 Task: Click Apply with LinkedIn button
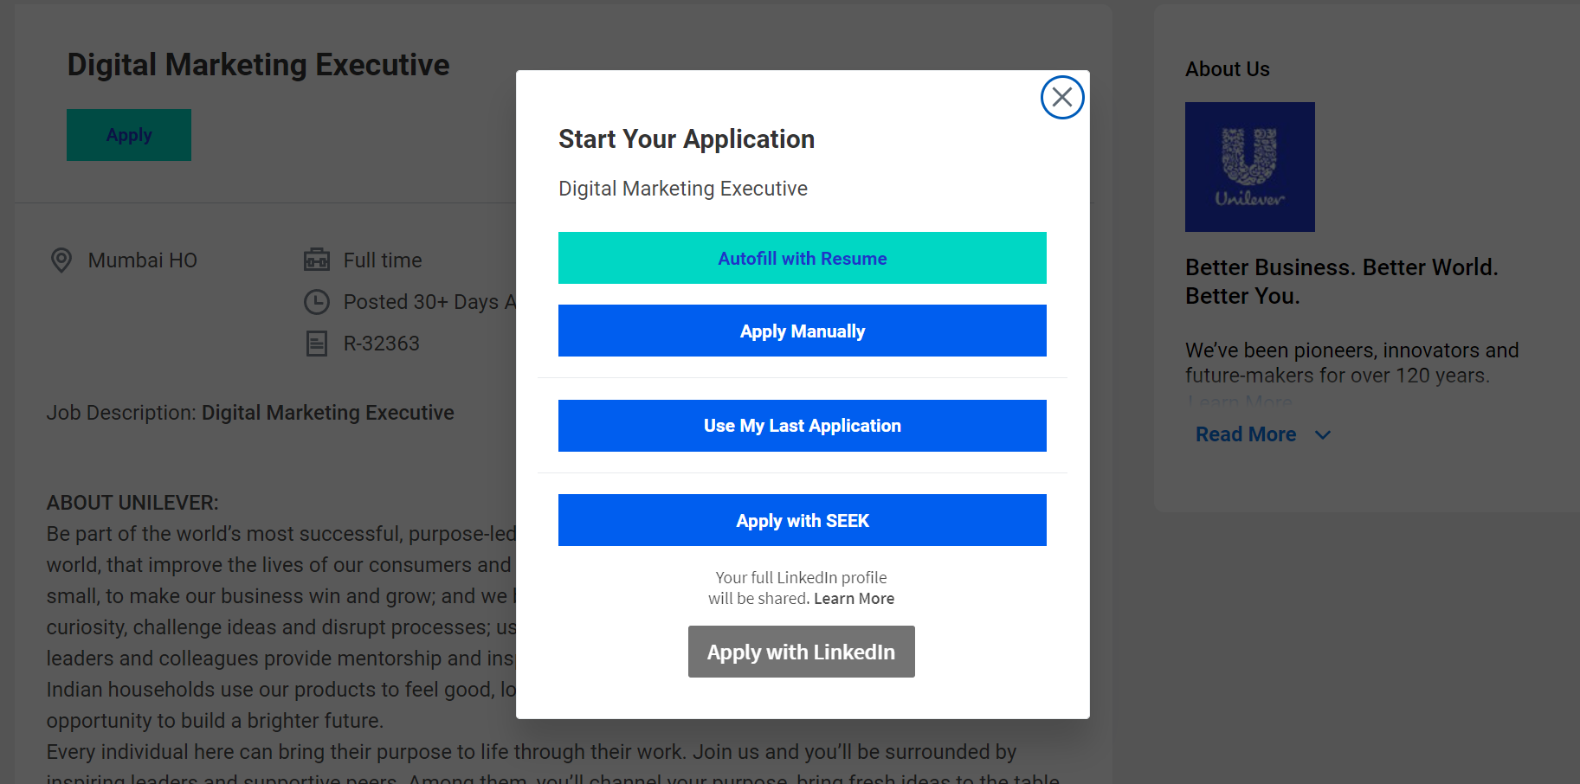tap(801, 652)
